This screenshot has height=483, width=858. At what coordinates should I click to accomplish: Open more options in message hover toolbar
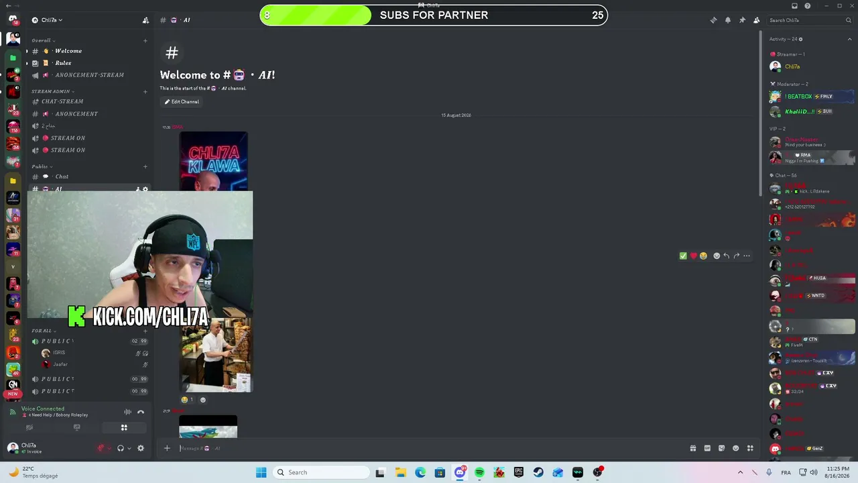[747, 256]
